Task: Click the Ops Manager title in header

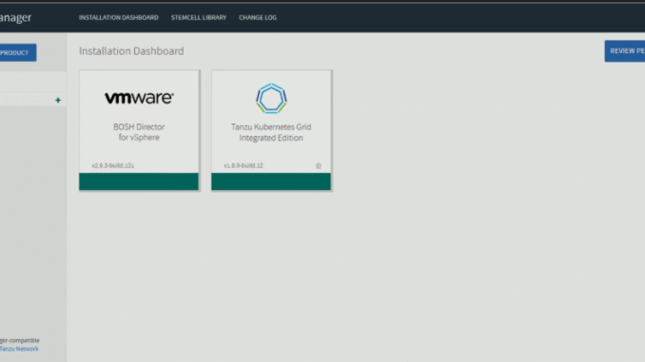Action: click(x=15, y=18)
